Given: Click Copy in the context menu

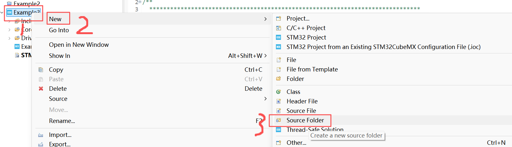Looking at the screenshot, I should pyautogui.click(x=56, y=70).
